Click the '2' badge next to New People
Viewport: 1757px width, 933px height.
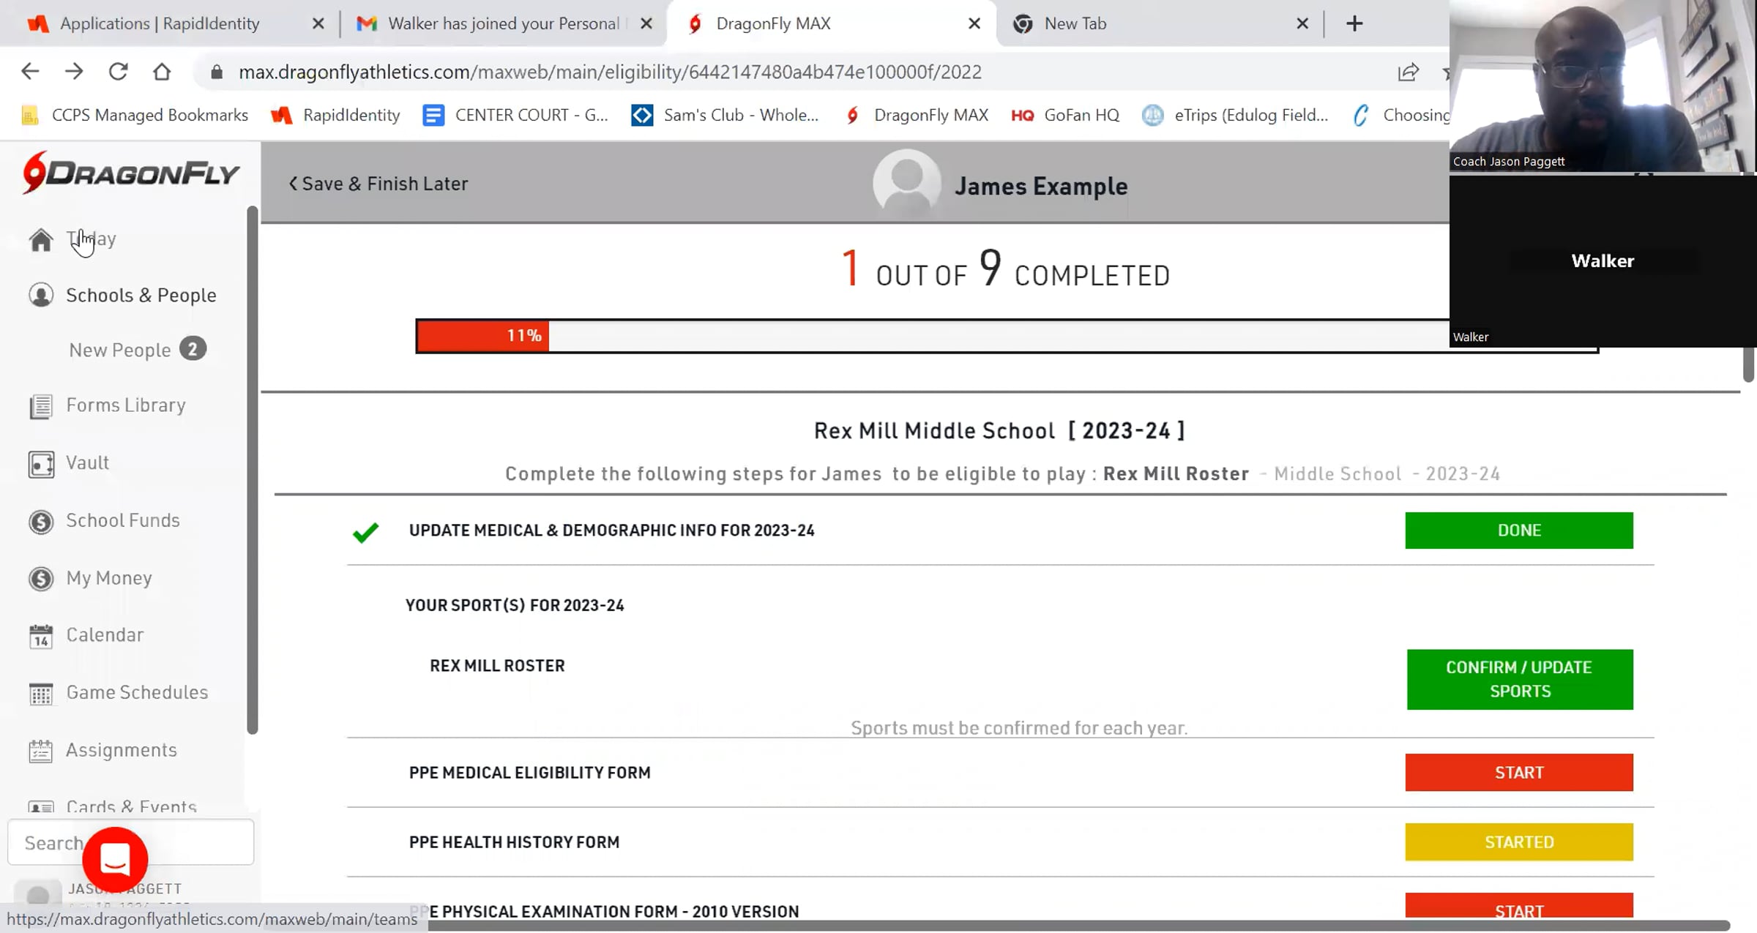(x=193, y=349)
